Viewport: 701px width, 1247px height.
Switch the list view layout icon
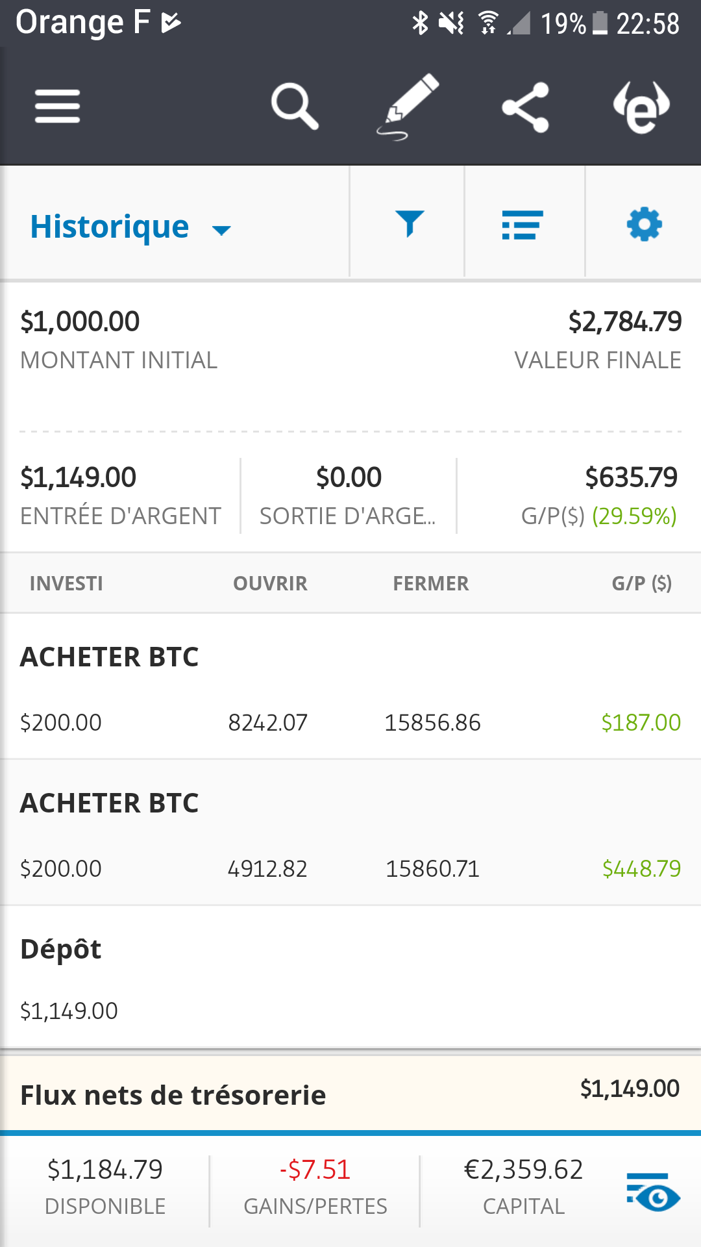pos(523,225)
